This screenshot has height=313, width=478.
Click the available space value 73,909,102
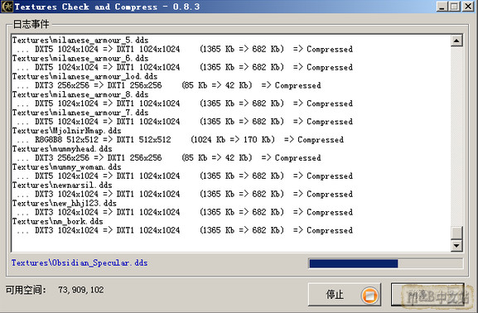point(81,290)
